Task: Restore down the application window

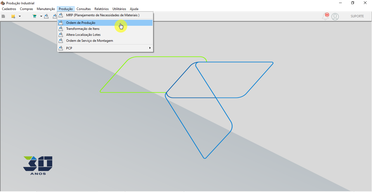Action: click(353, 3)
